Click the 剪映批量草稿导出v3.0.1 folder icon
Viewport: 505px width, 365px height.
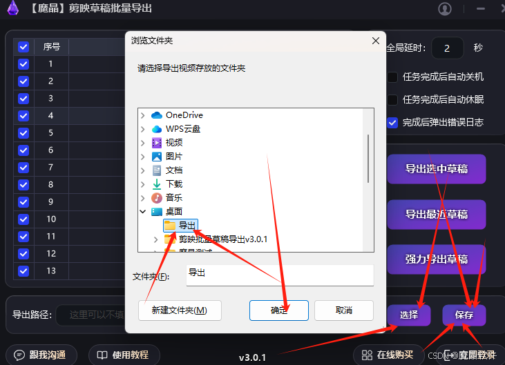170,239
